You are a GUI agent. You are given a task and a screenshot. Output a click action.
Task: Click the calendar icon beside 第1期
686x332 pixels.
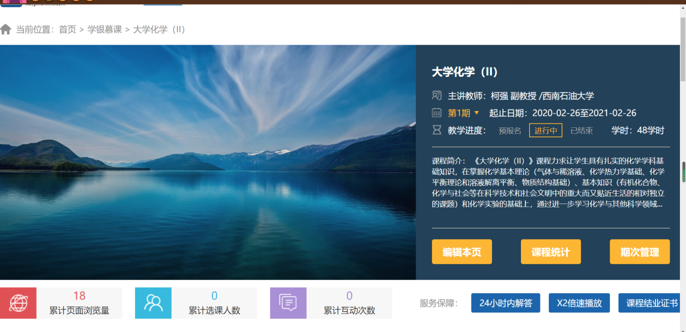point(436,113)
